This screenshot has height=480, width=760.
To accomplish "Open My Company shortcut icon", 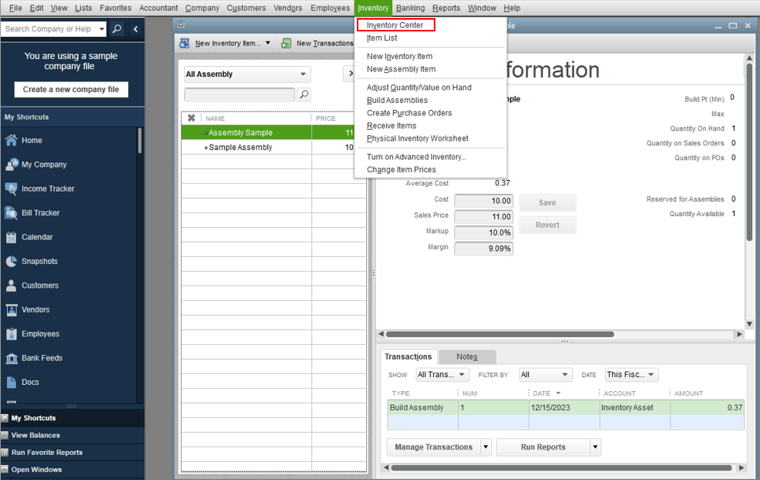I will click(x=11, y=165).
